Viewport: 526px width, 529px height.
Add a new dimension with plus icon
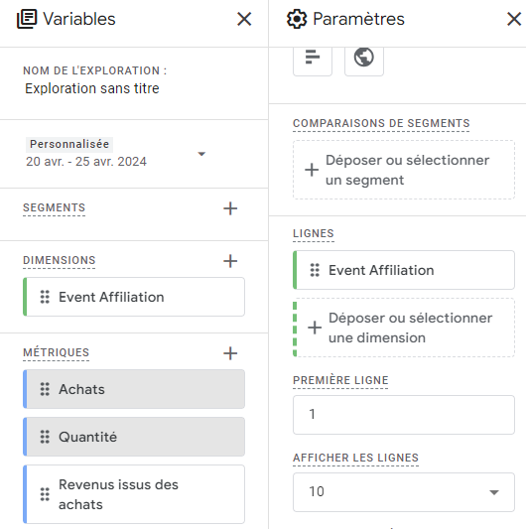[230, 261]
